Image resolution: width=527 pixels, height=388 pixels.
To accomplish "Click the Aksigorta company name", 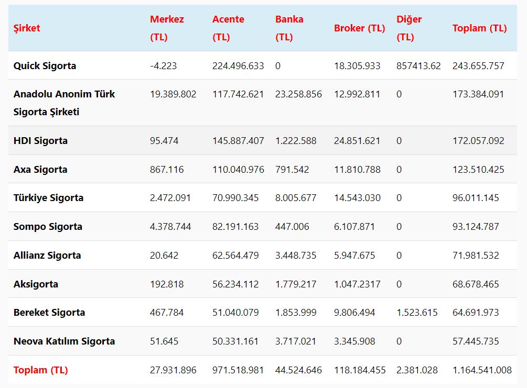I will point(36,284).
